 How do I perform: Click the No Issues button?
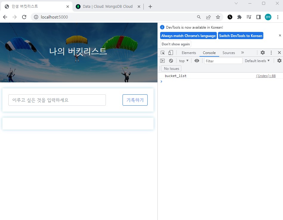171,69
